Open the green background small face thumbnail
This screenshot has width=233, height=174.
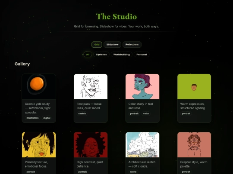[194, 86]
